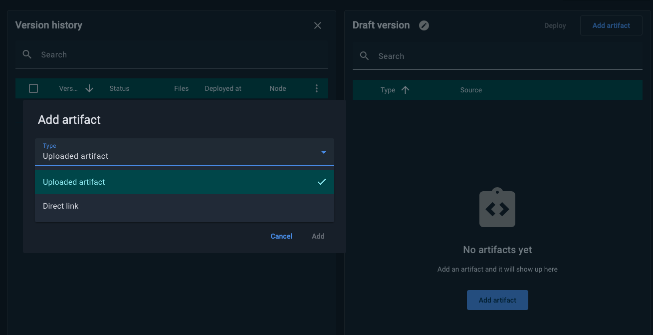This screenshot has height=335, width=653.
Task: Click the Version history search magnifier icon
Action: coord(27,54)
